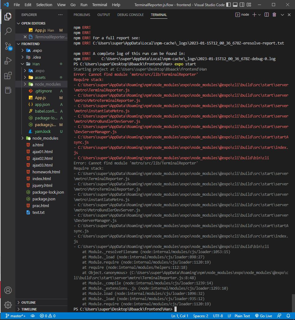Open the Run and Debug view

(x=8, y=61)
